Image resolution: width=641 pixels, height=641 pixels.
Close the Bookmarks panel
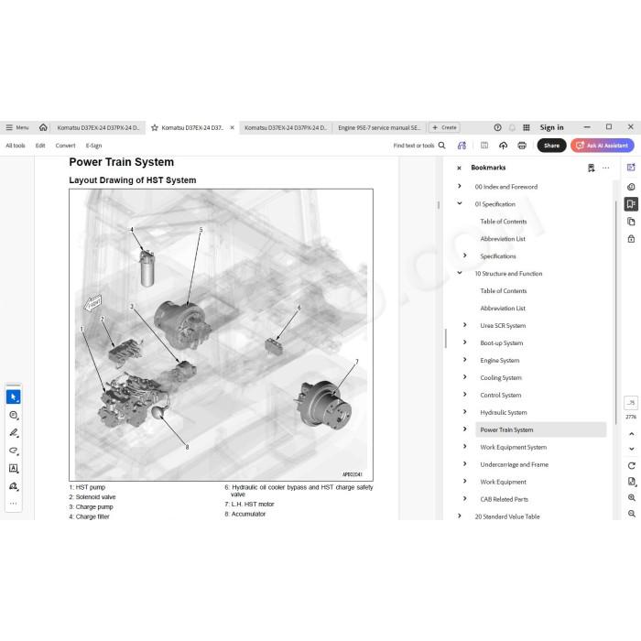459,168
